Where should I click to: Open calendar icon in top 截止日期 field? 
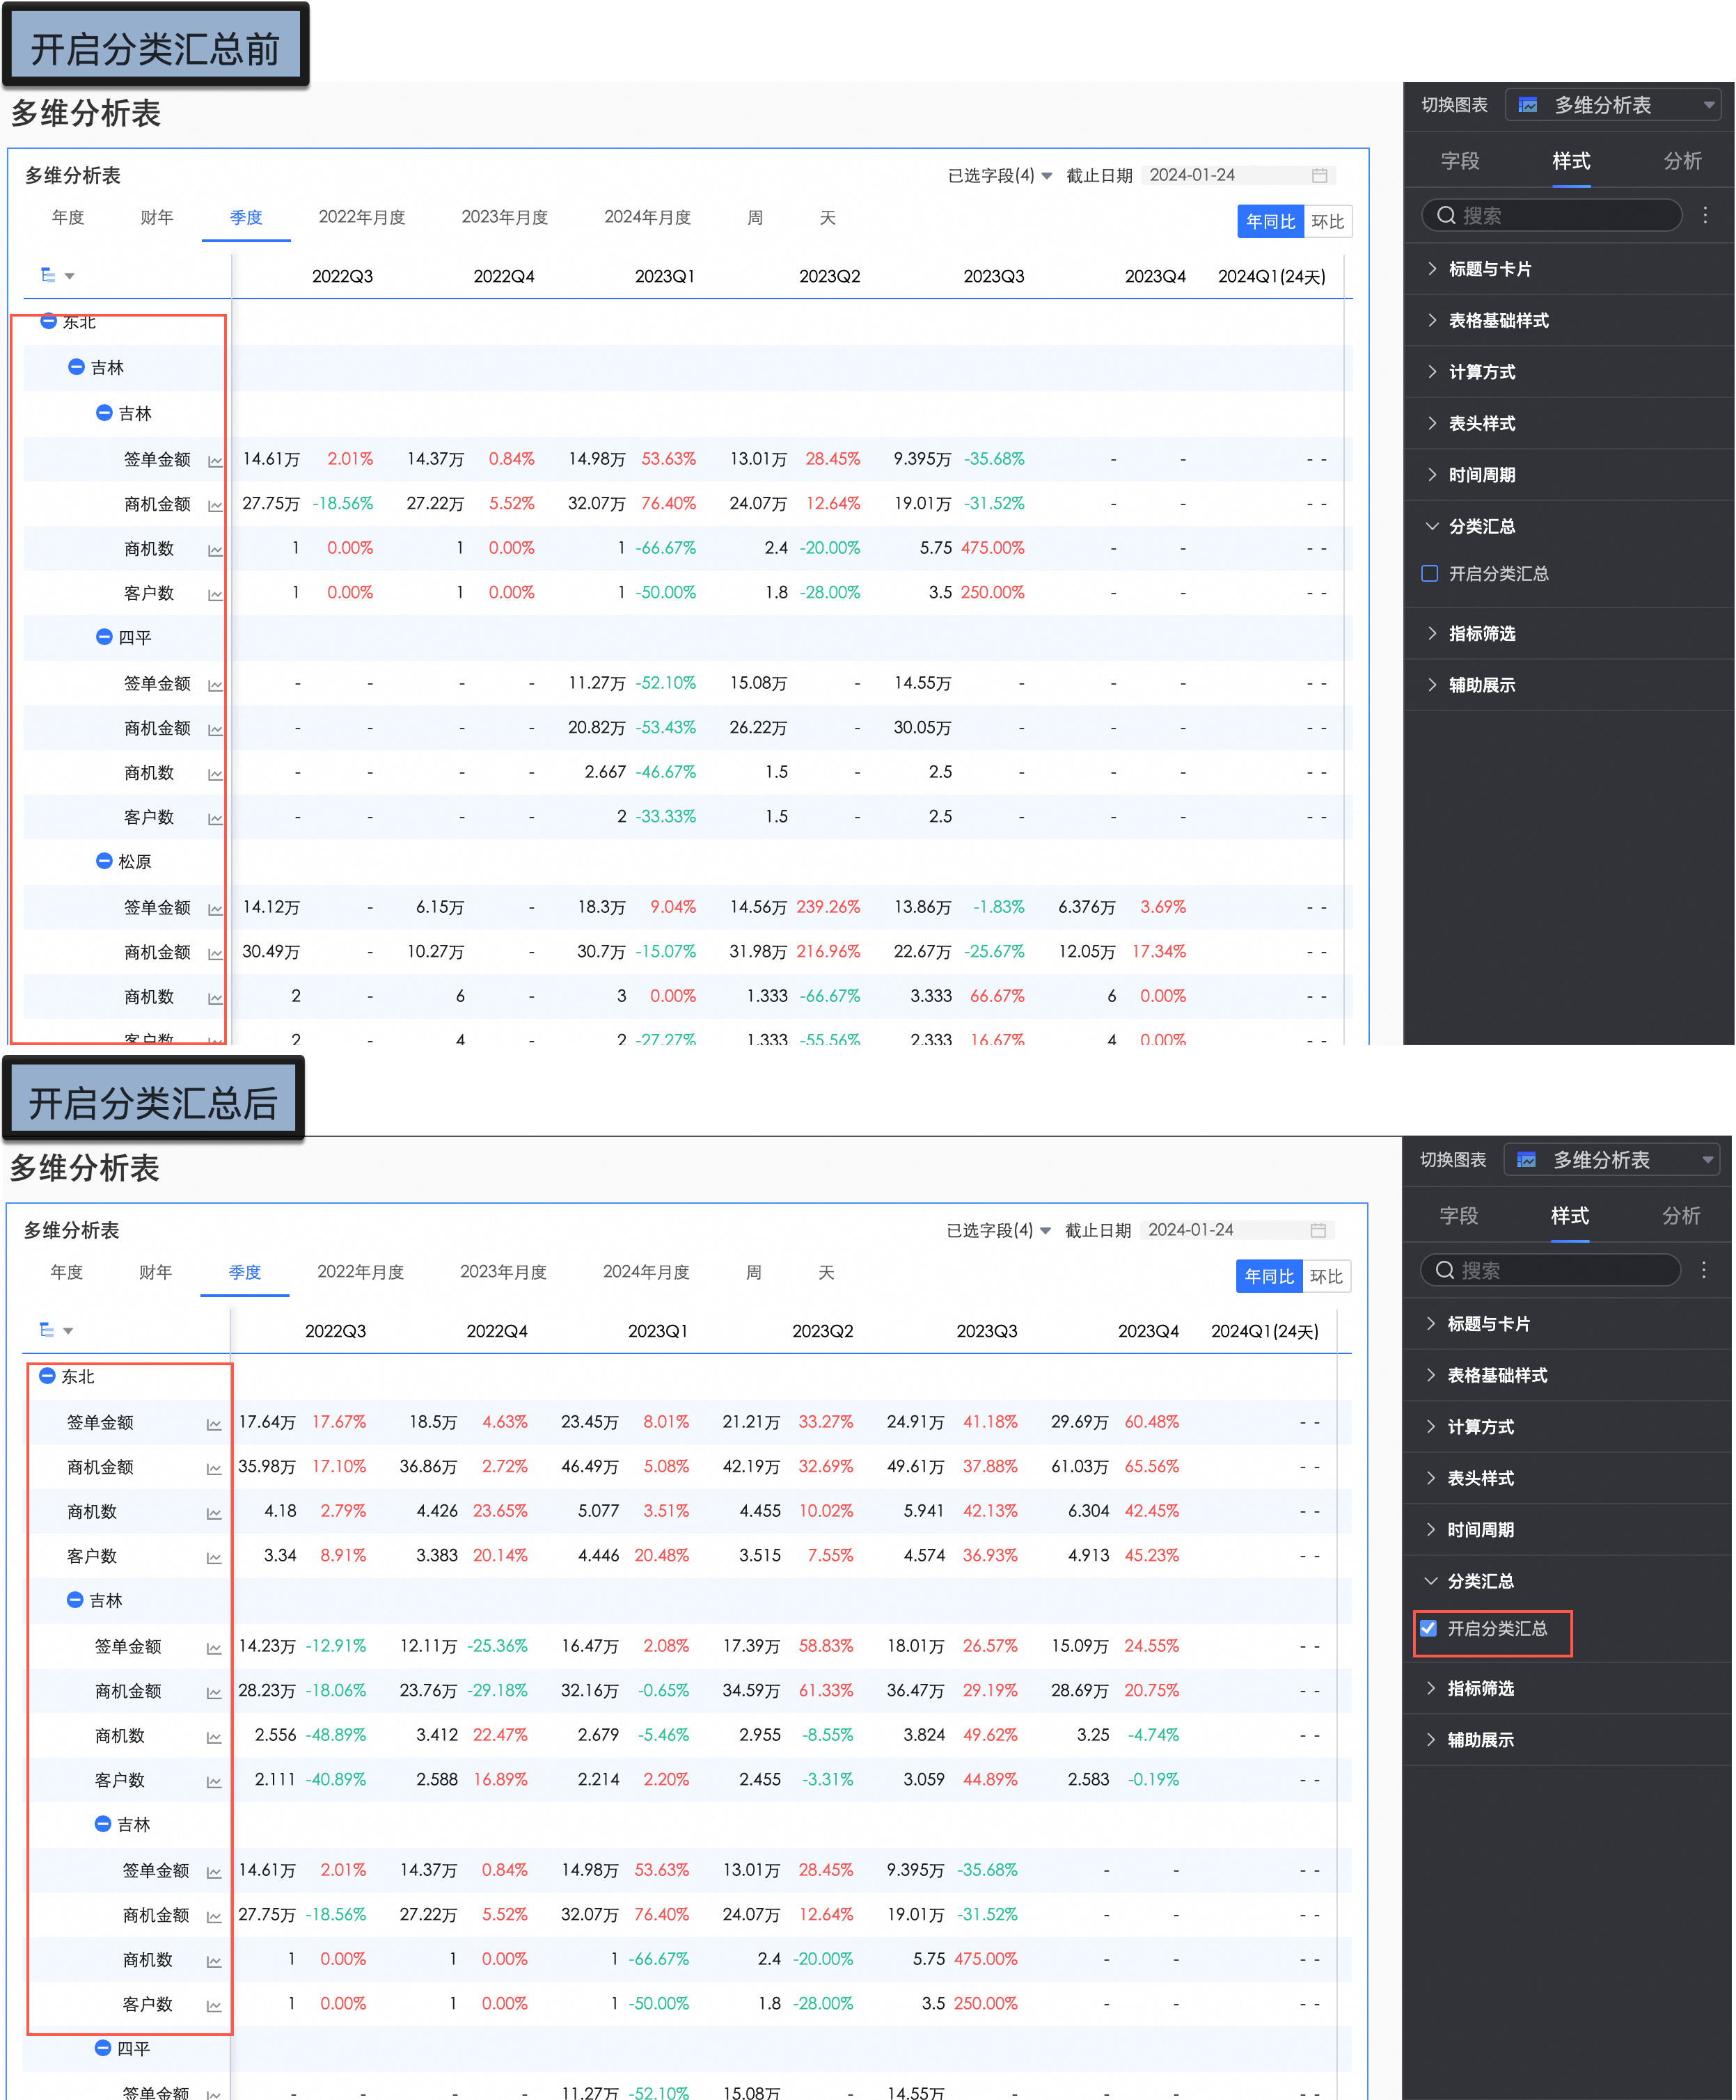pyautogui.click(x=1319, y=176)
